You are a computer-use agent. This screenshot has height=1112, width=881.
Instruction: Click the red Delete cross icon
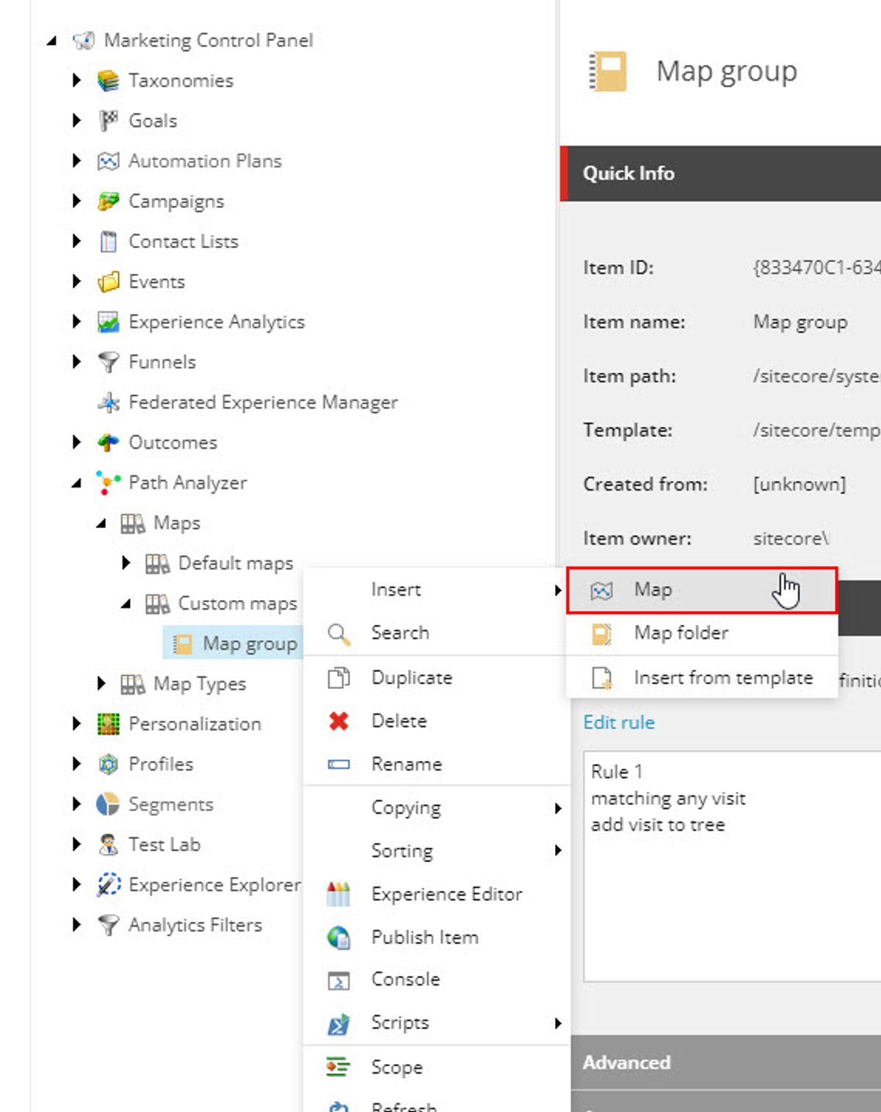(x=338, y=721)
